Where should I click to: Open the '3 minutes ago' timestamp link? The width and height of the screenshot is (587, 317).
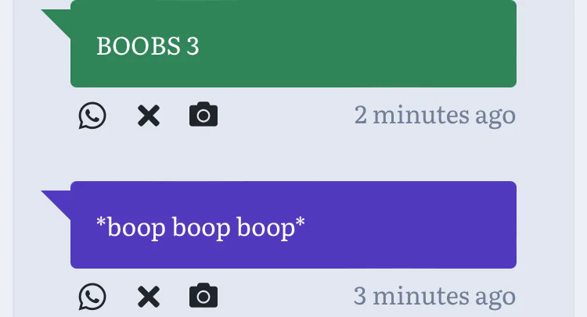434,297
